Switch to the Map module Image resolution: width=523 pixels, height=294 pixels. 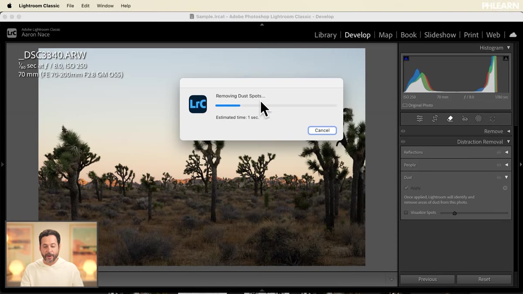[385, 35]
